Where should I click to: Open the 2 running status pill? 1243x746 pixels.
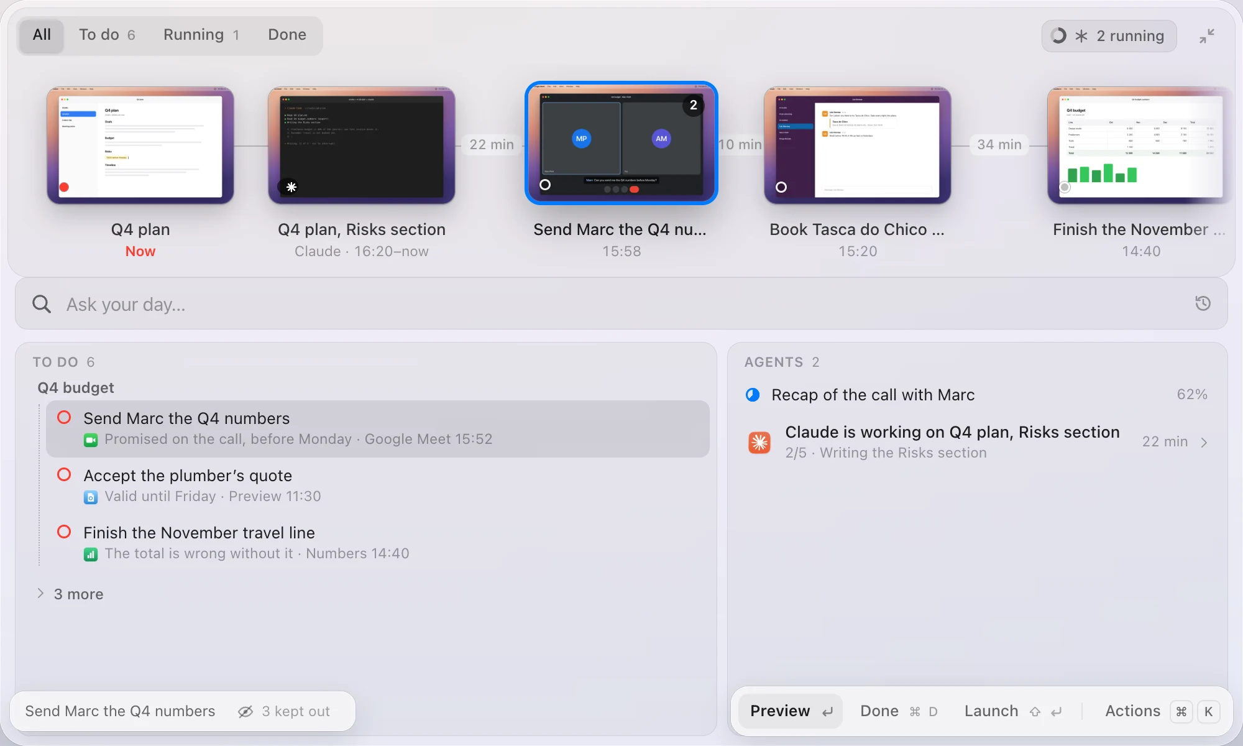tap(1109, 36)
